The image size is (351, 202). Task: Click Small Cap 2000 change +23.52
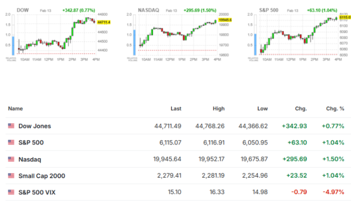tap(297, 176)
